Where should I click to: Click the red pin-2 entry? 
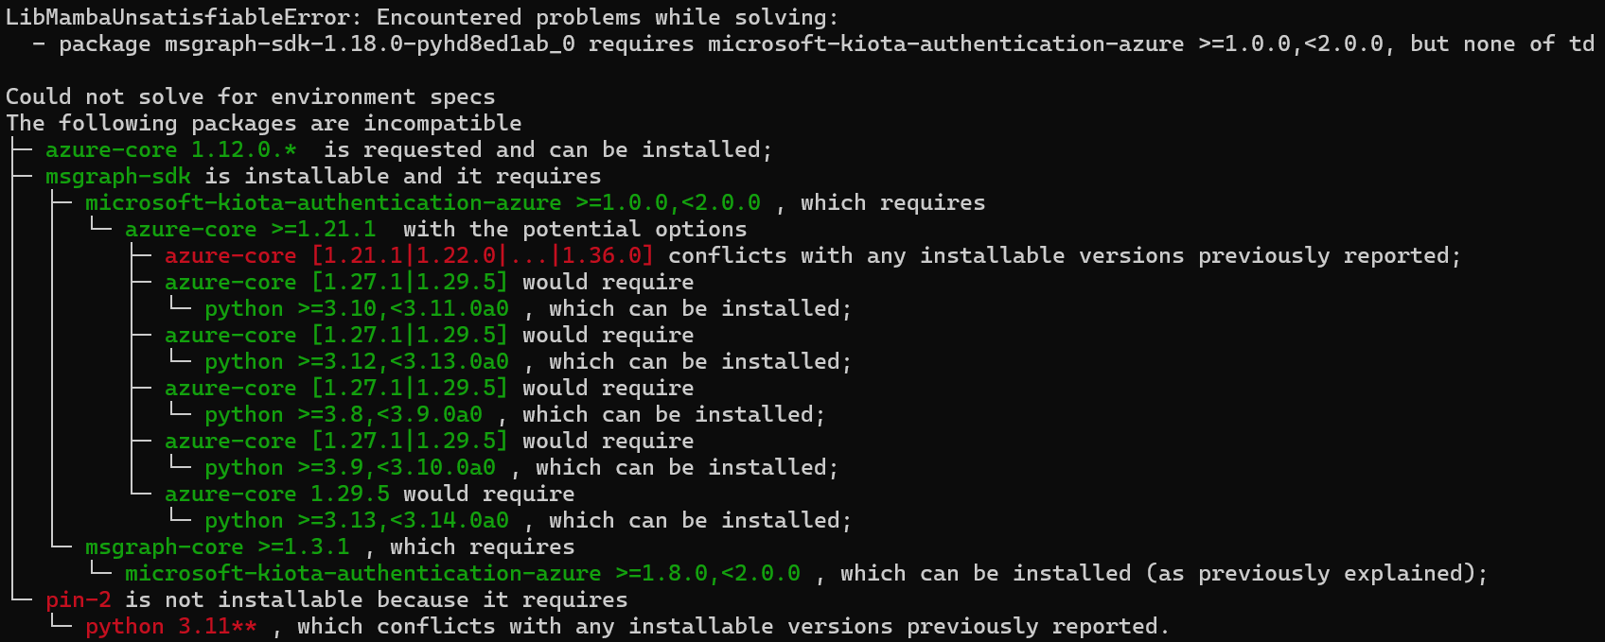[79, 600]
